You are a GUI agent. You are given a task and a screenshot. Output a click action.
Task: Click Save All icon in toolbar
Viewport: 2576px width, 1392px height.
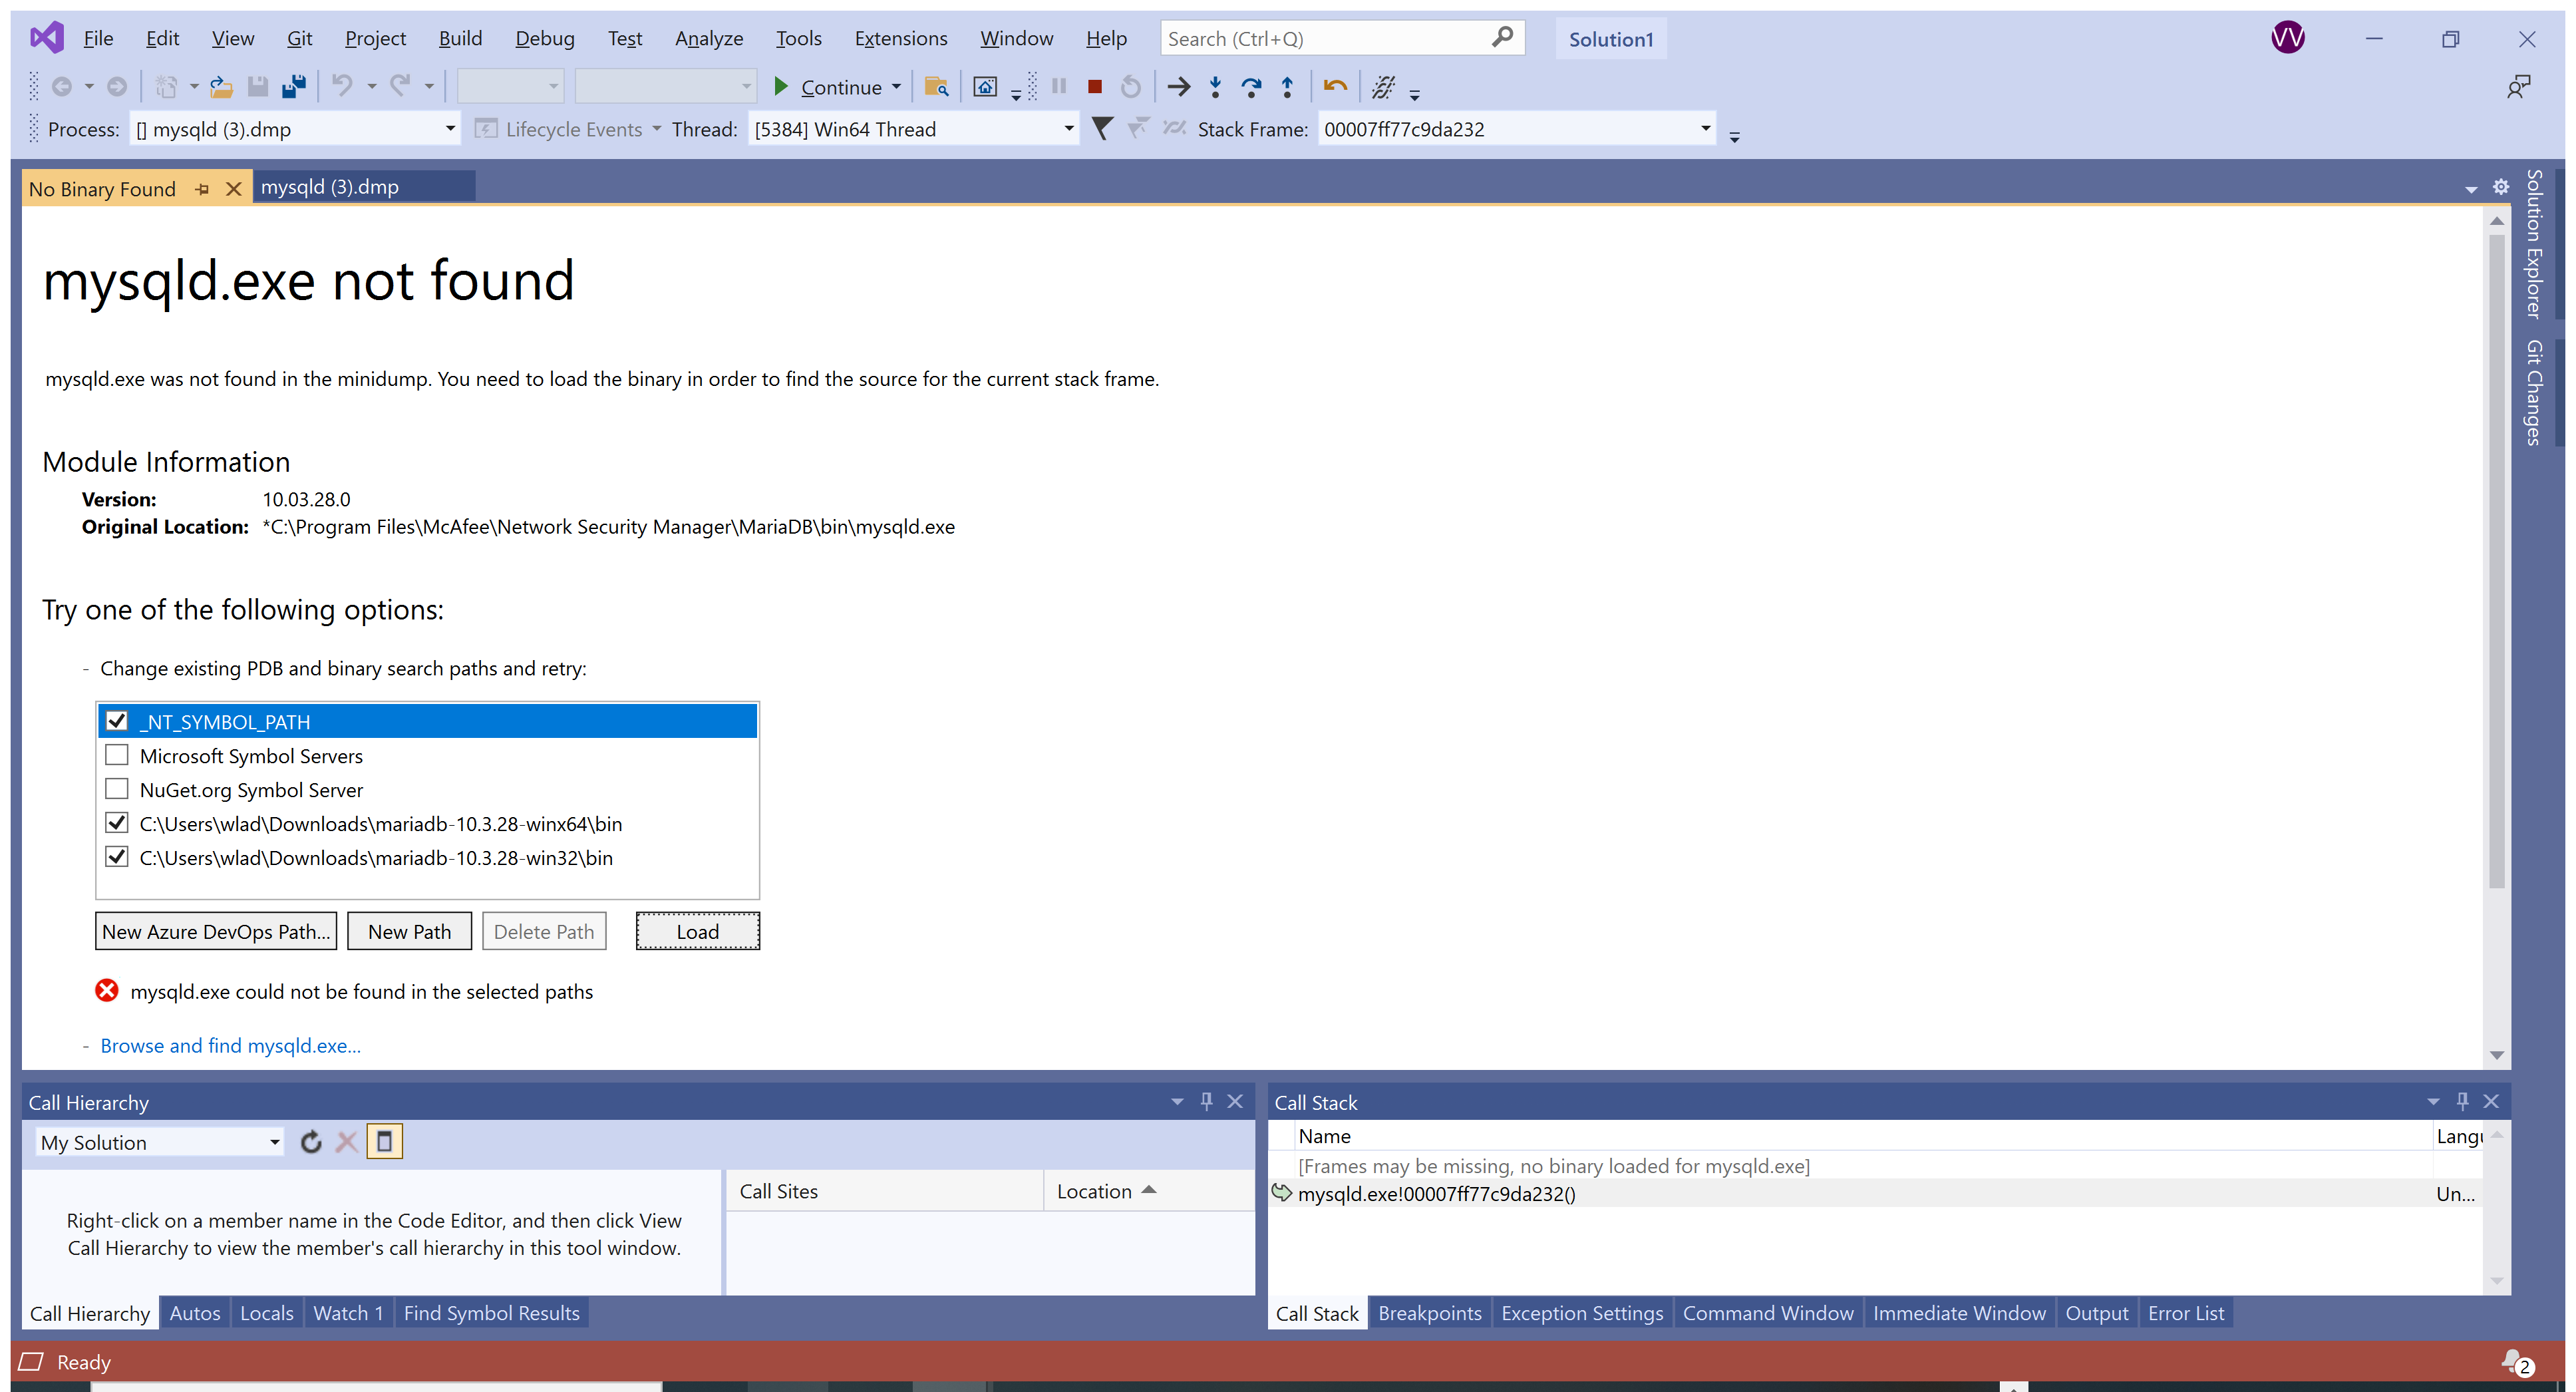point(293,87)
